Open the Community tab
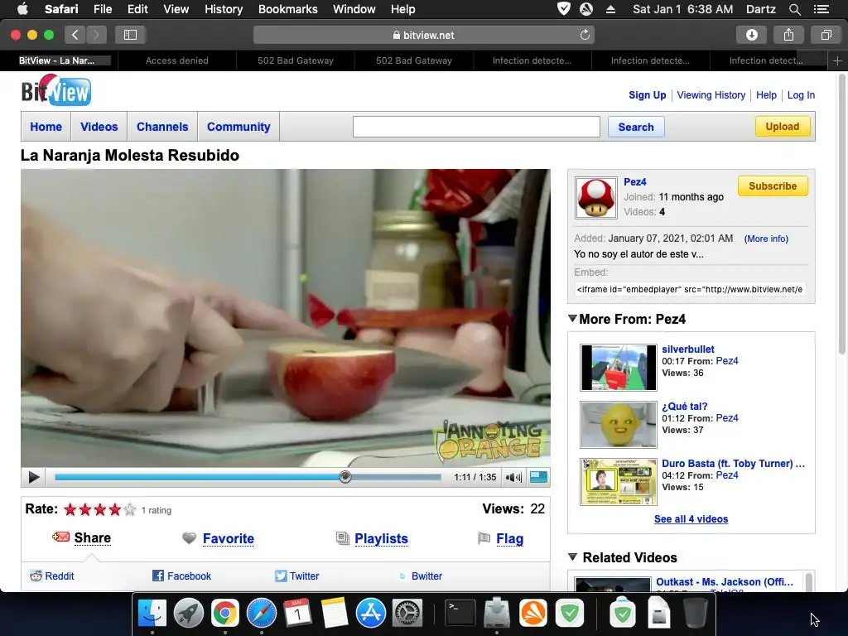The height and width of the screenshot is (636, 848). coord(238,127)
